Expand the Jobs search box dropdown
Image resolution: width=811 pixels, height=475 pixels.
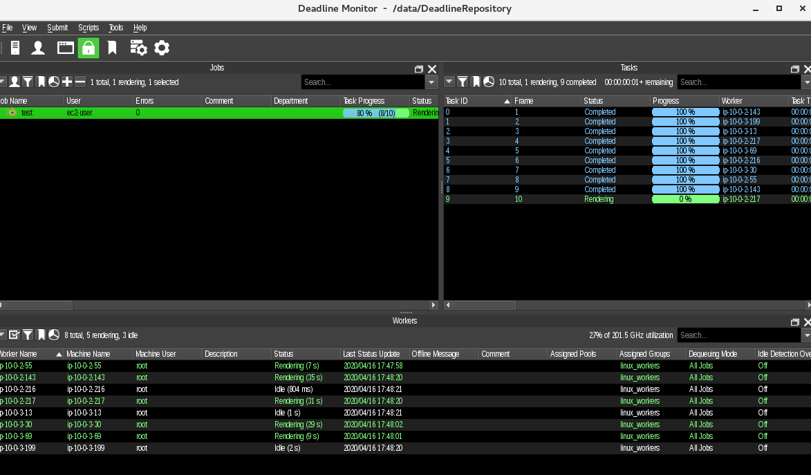[431, 82]
